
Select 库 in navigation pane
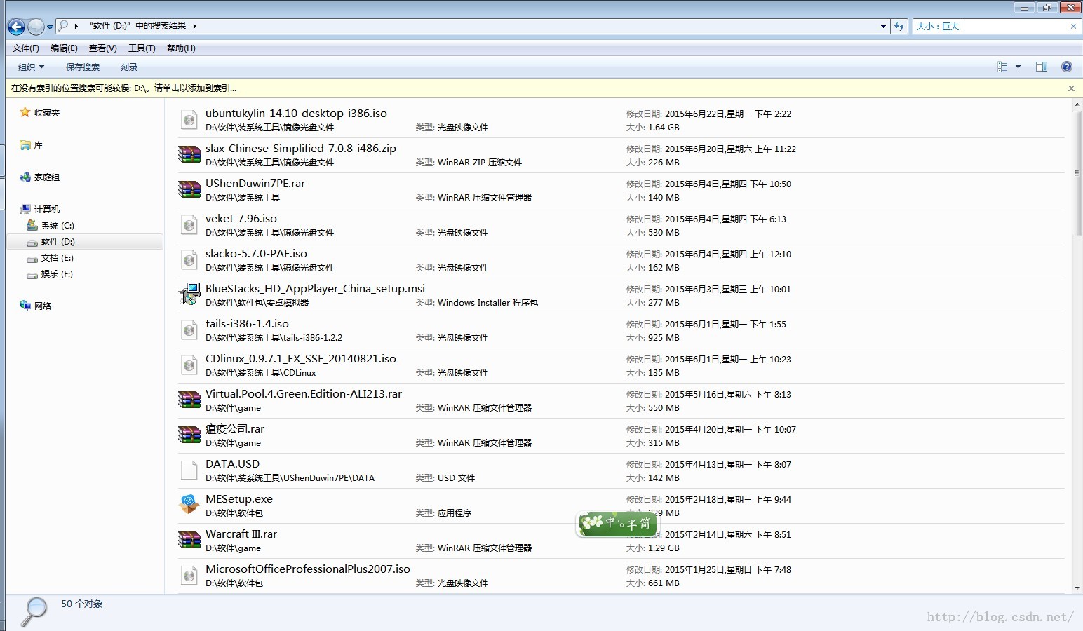click(39, 145)
